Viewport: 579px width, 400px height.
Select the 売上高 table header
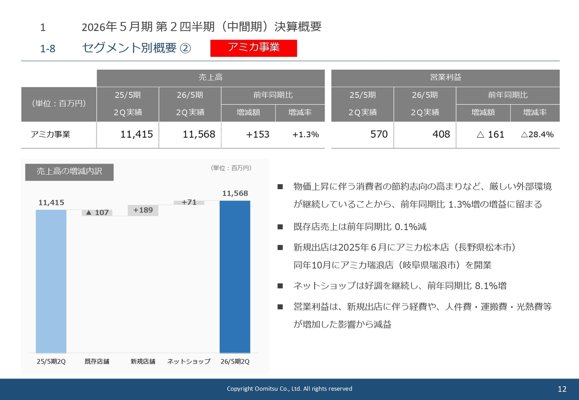pyautogui.click(x=210, y=78)
